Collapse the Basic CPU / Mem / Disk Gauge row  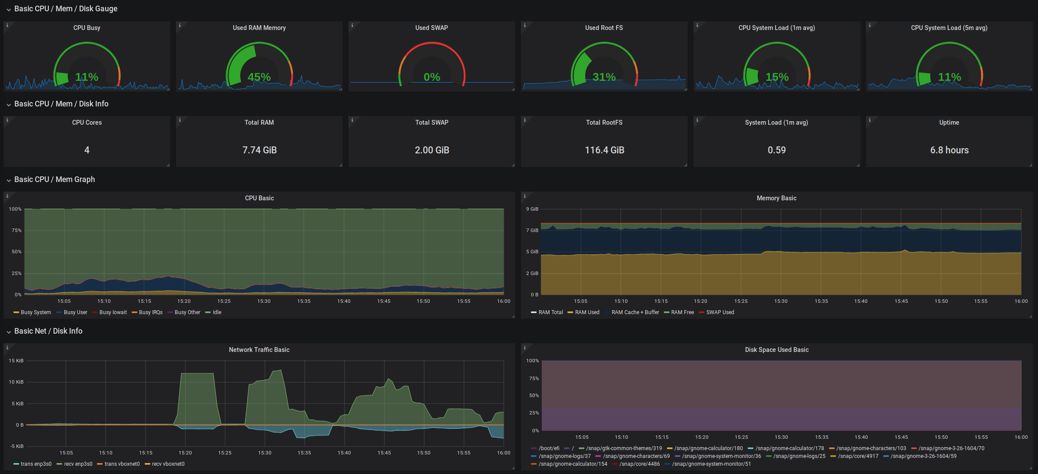pyautogui.click(x=66, y=9)
